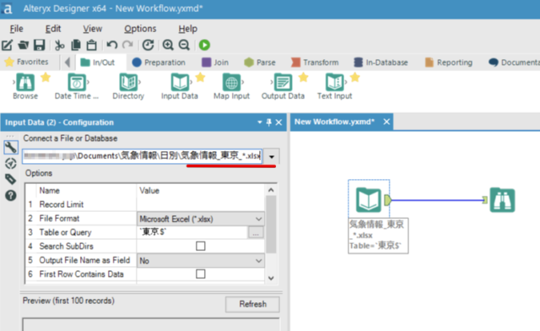The width and height of the screenshot is (540, 331).
Task: Toggle favorite star on Browse tool
Action: coord(46,78)
